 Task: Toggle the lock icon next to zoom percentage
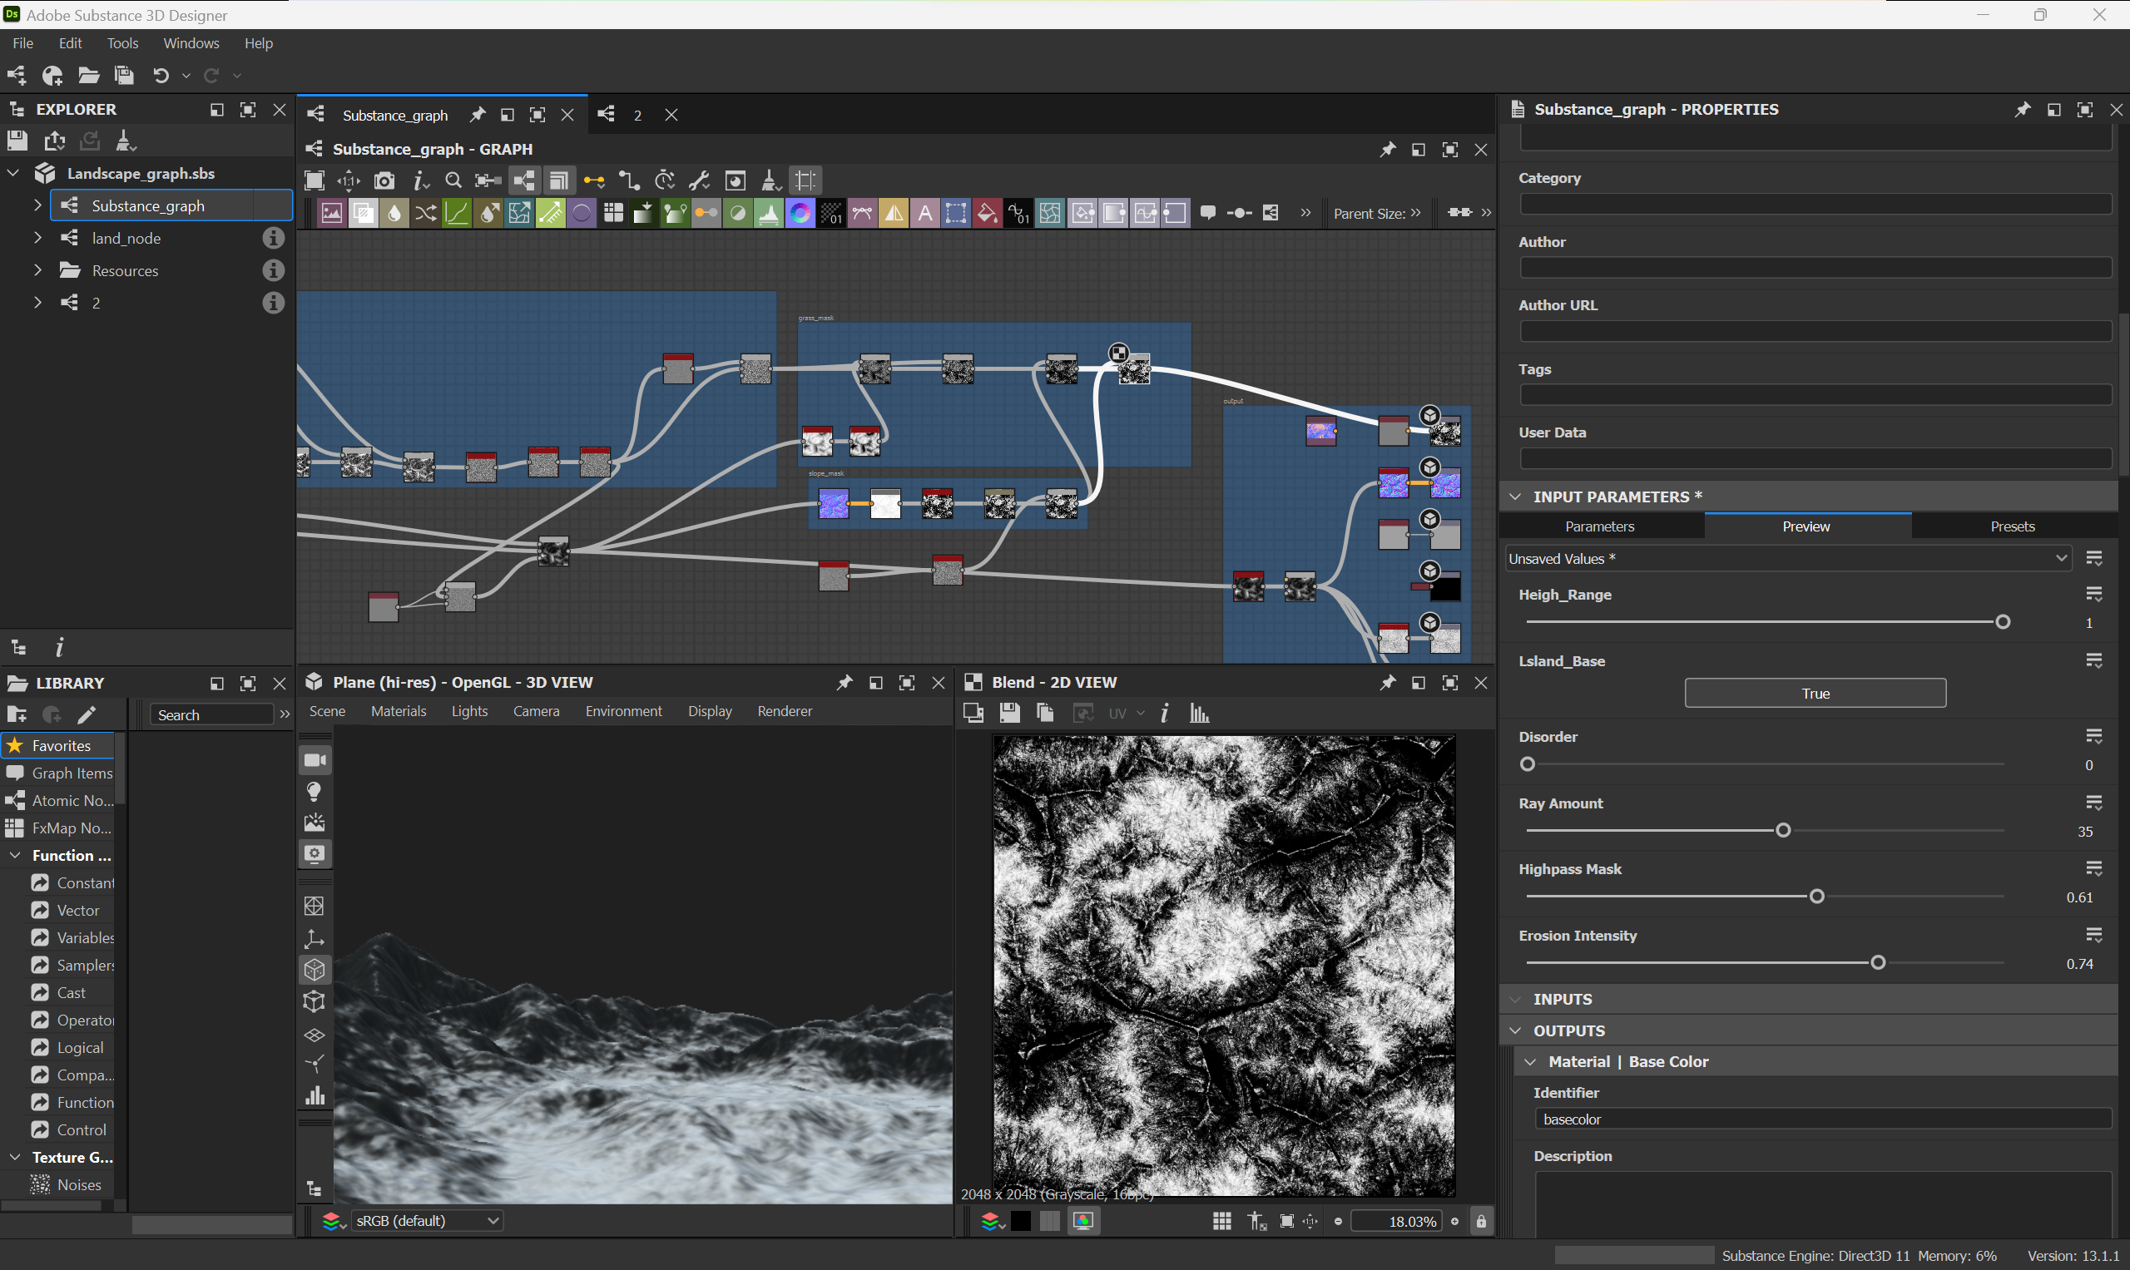pos(1481,1221)
